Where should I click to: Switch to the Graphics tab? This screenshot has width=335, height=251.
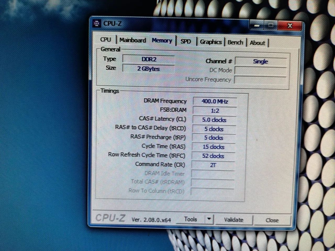tap(211, 42)
